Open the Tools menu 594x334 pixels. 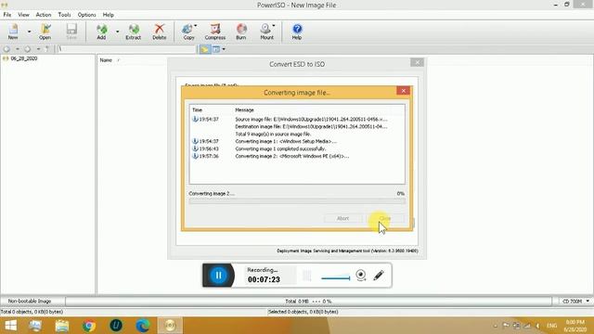tap(64, 15)
